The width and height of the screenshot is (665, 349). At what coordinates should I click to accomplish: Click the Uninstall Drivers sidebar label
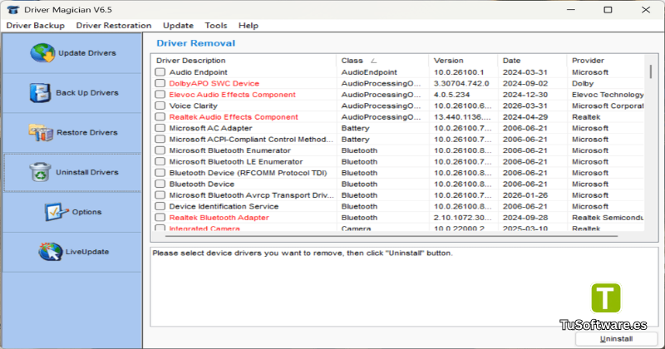(87, 172)
